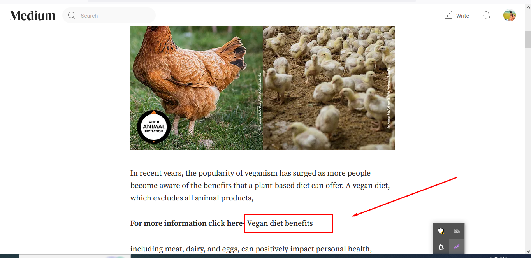Viewport: 531px width, 258px height.
Task: Click the World Animal Protection badge
Action: (x=154, y=127)
